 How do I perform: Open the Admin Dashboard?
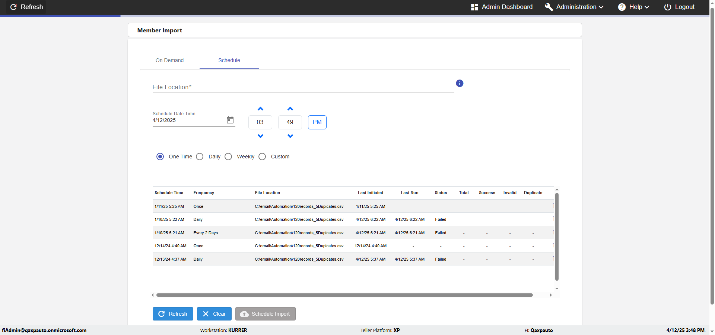[502, 7]
